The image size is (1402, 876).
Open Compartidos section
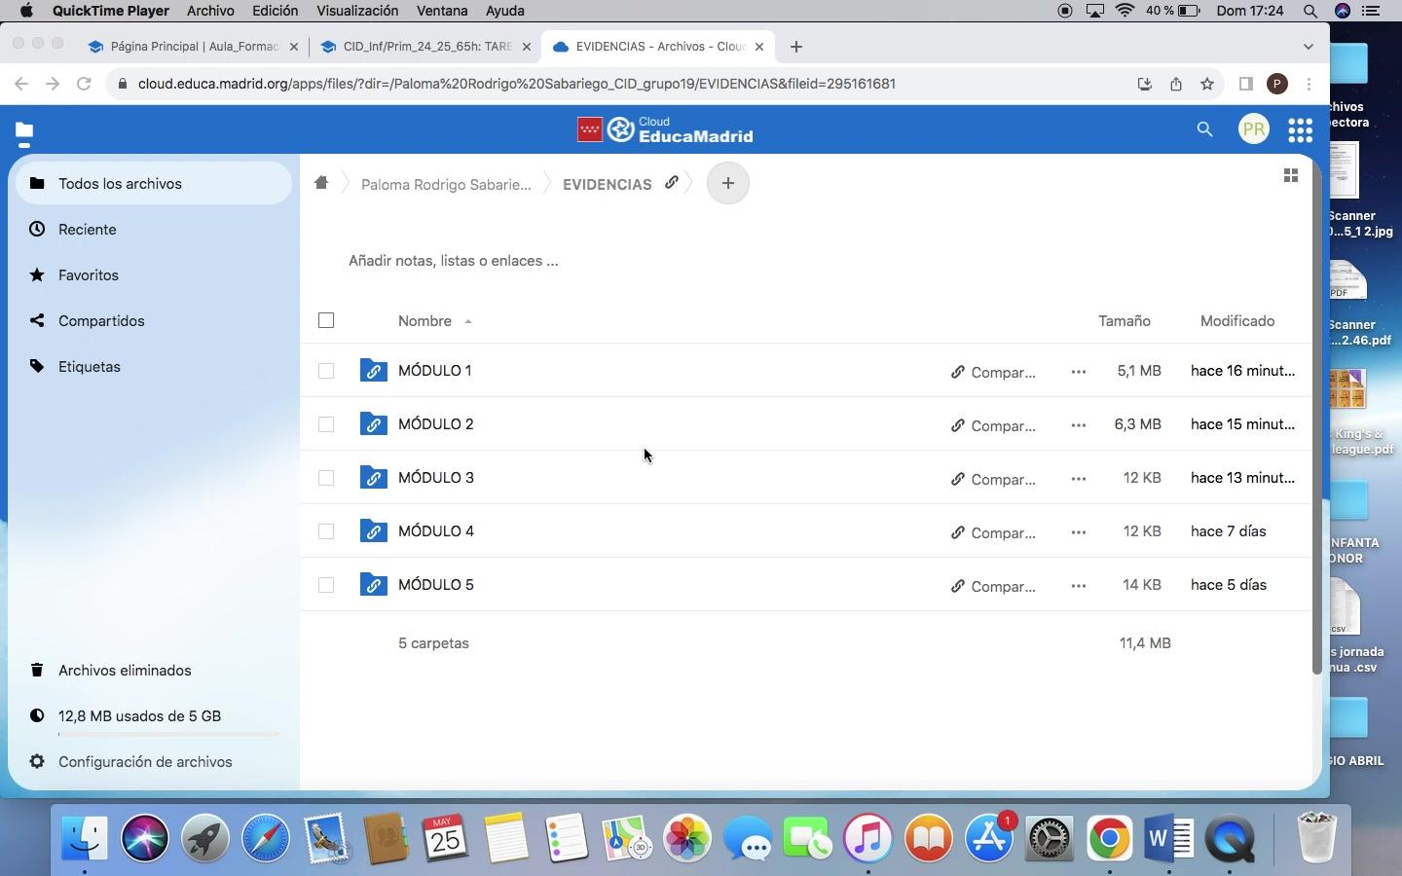[154, 321]
